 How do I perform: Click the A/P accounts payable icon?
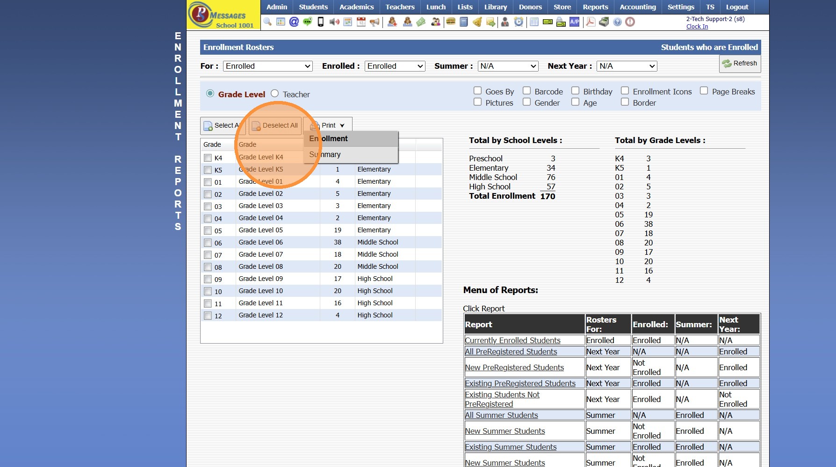(x=574, y=22)
